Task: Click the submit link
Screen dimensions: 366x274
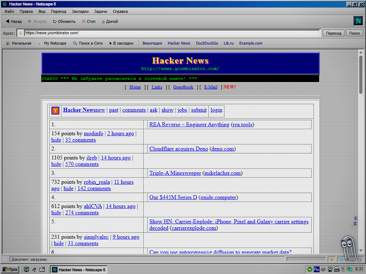Action: point(199,110)
